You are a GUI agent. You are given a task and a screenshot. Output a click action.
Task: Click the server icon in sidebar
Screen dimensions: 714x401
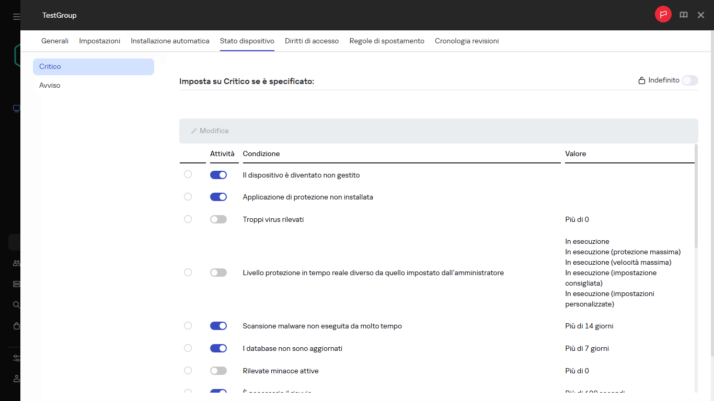(16, 284)
